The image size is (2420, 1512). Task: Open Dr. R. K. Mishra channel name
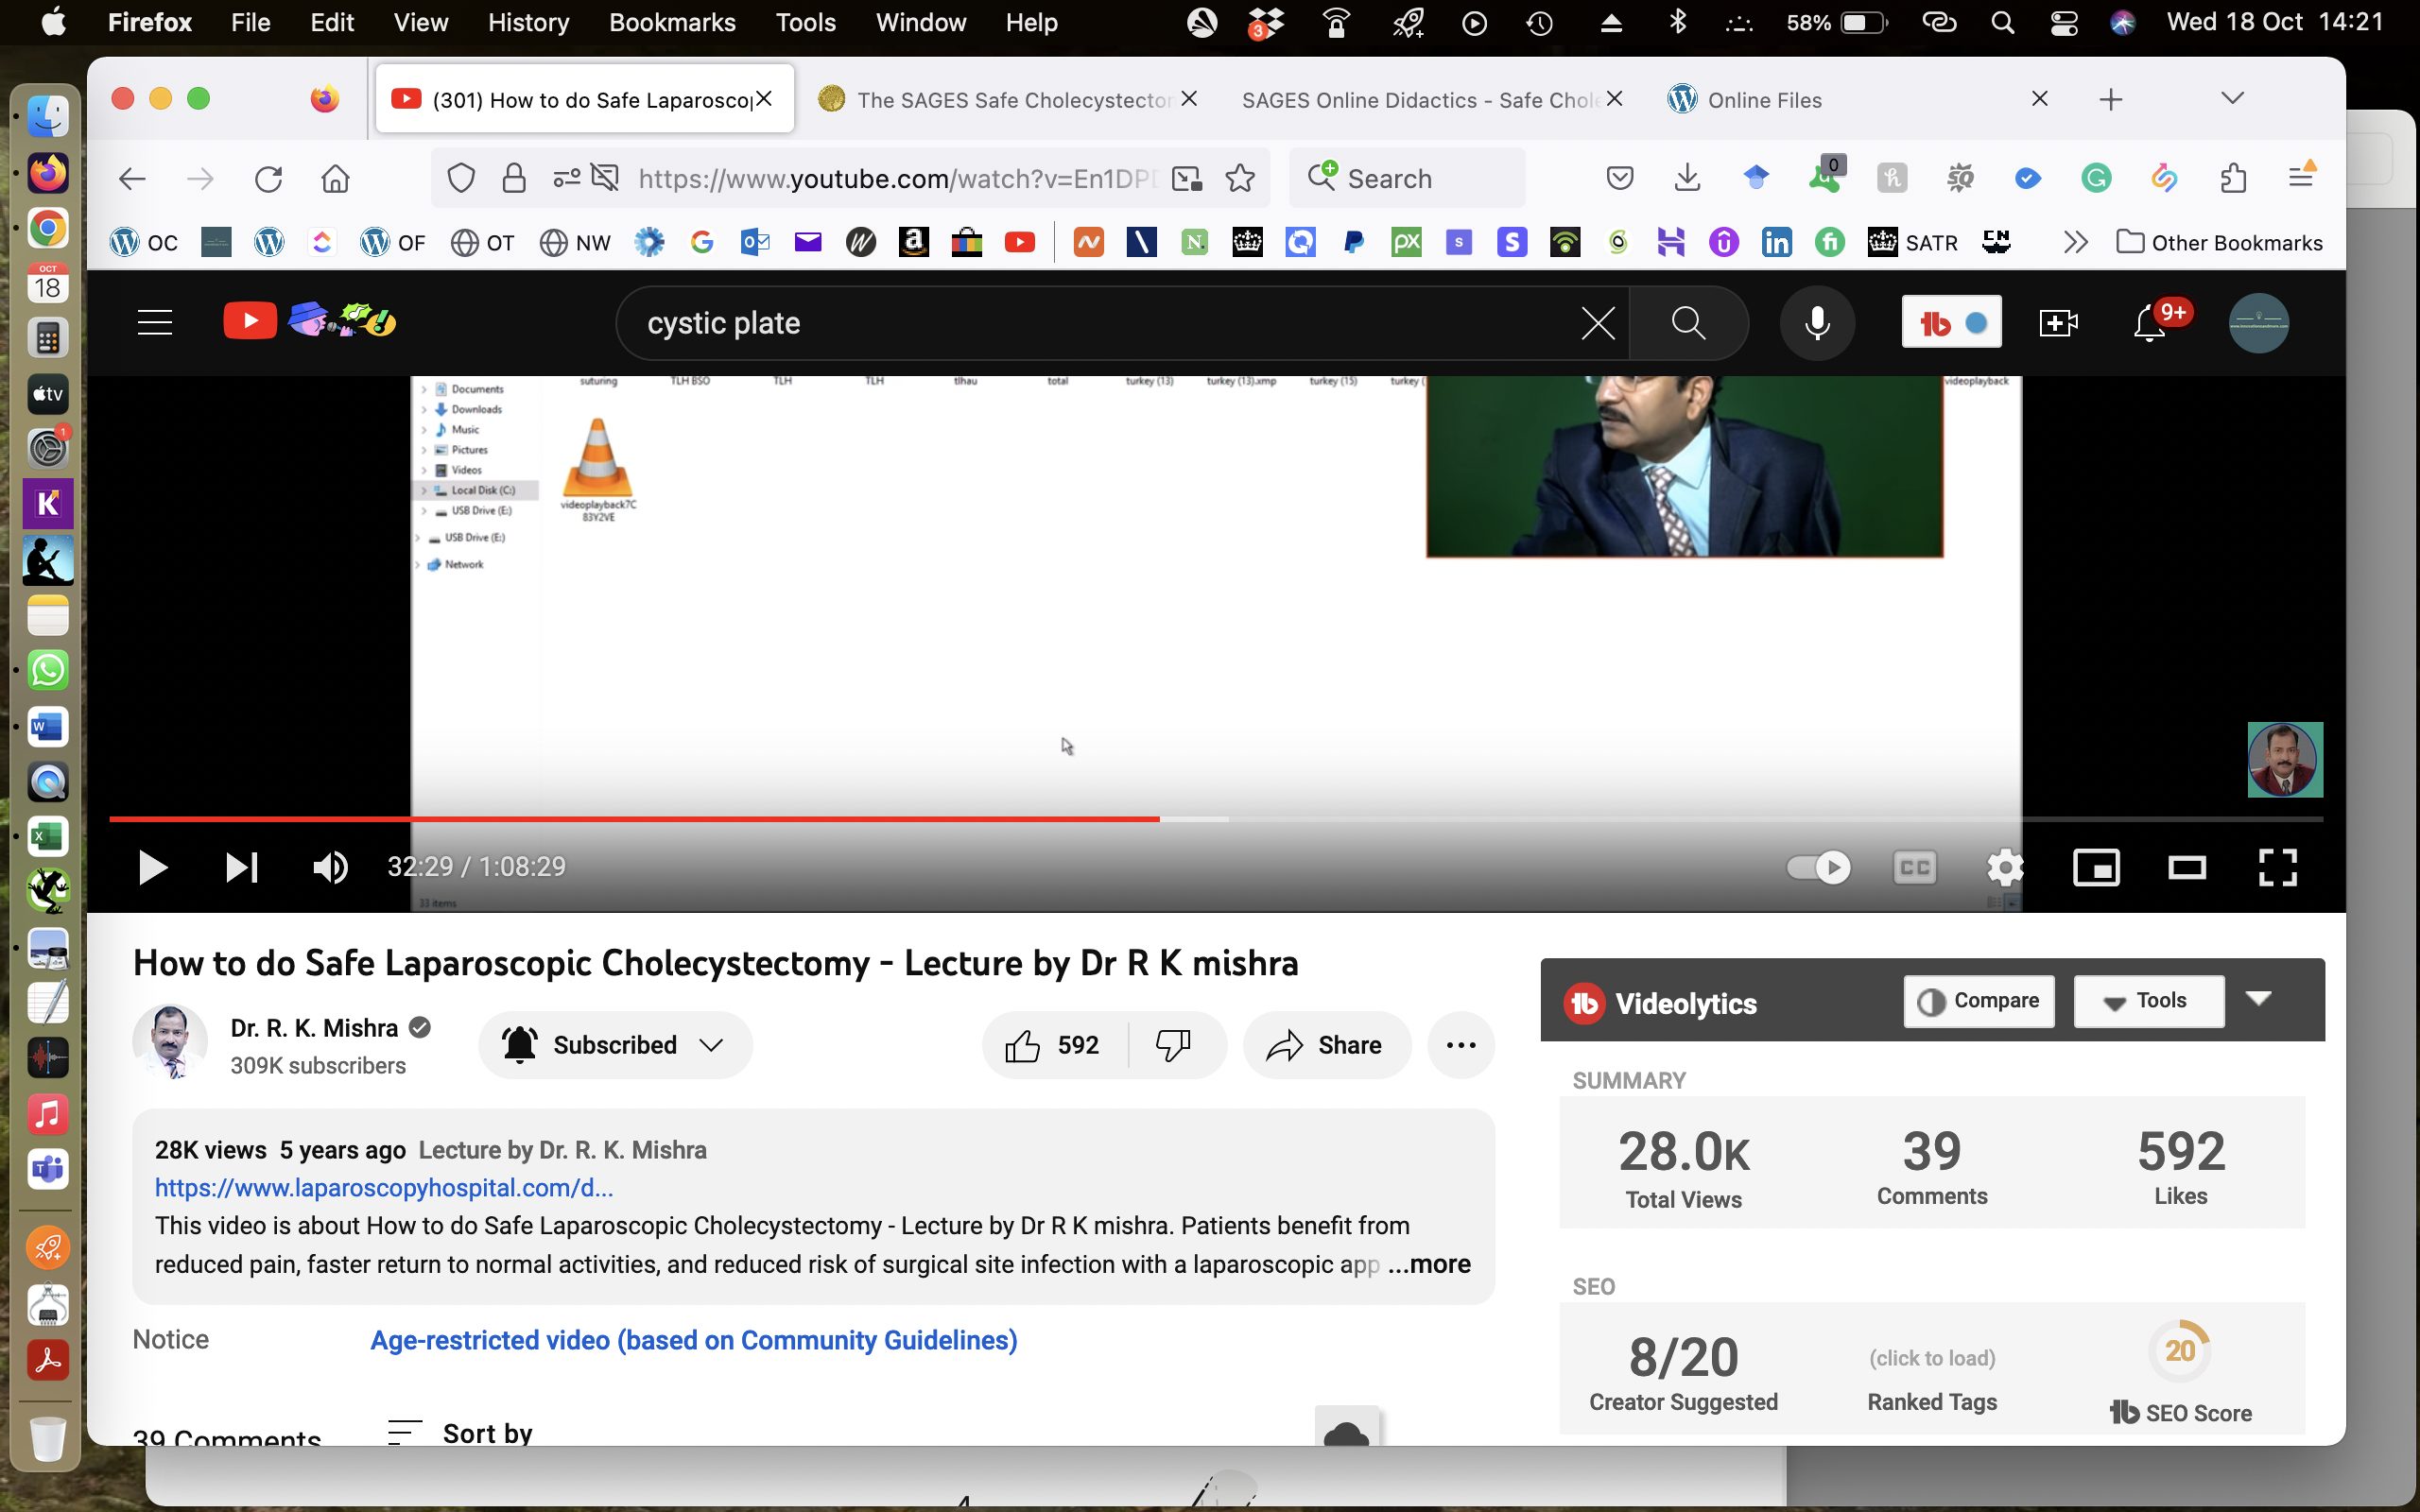[x=314, y=1028]
